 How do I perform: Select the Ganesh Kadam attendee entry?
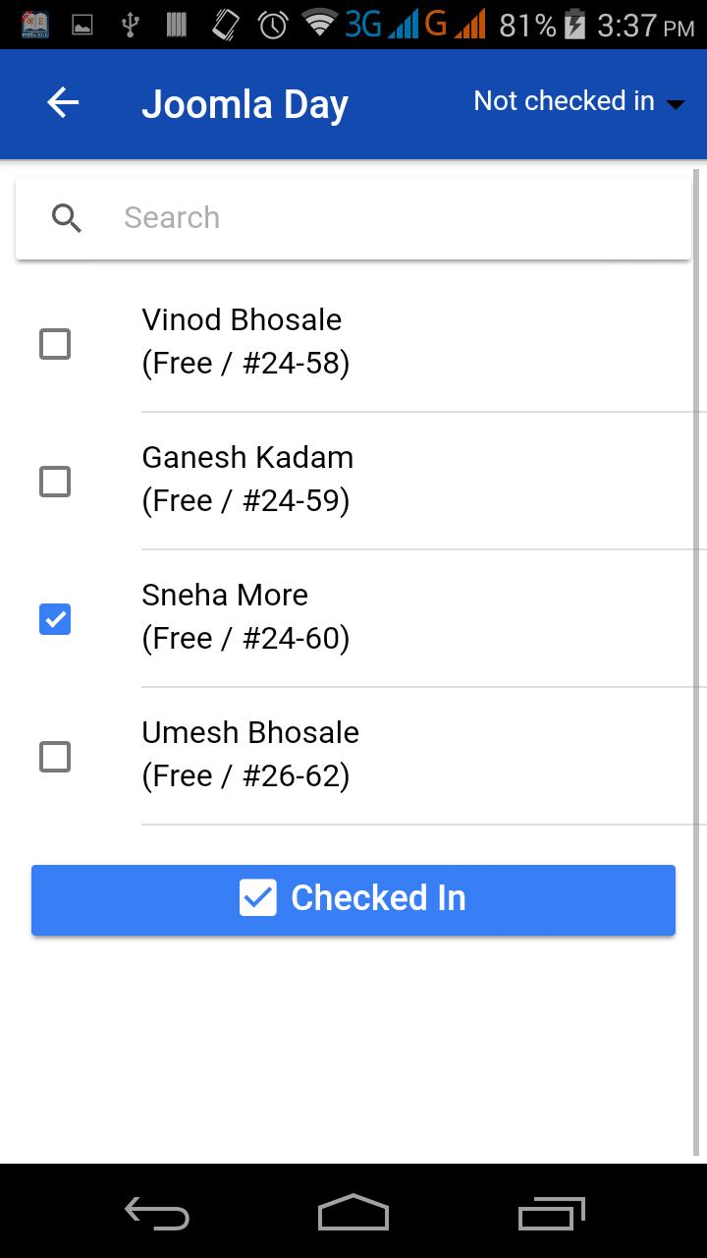click(x=353, y=481)
